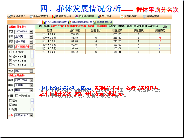
Task: Toggle the 初一(1)班 checkbox
Action: [x=11, y=56]
